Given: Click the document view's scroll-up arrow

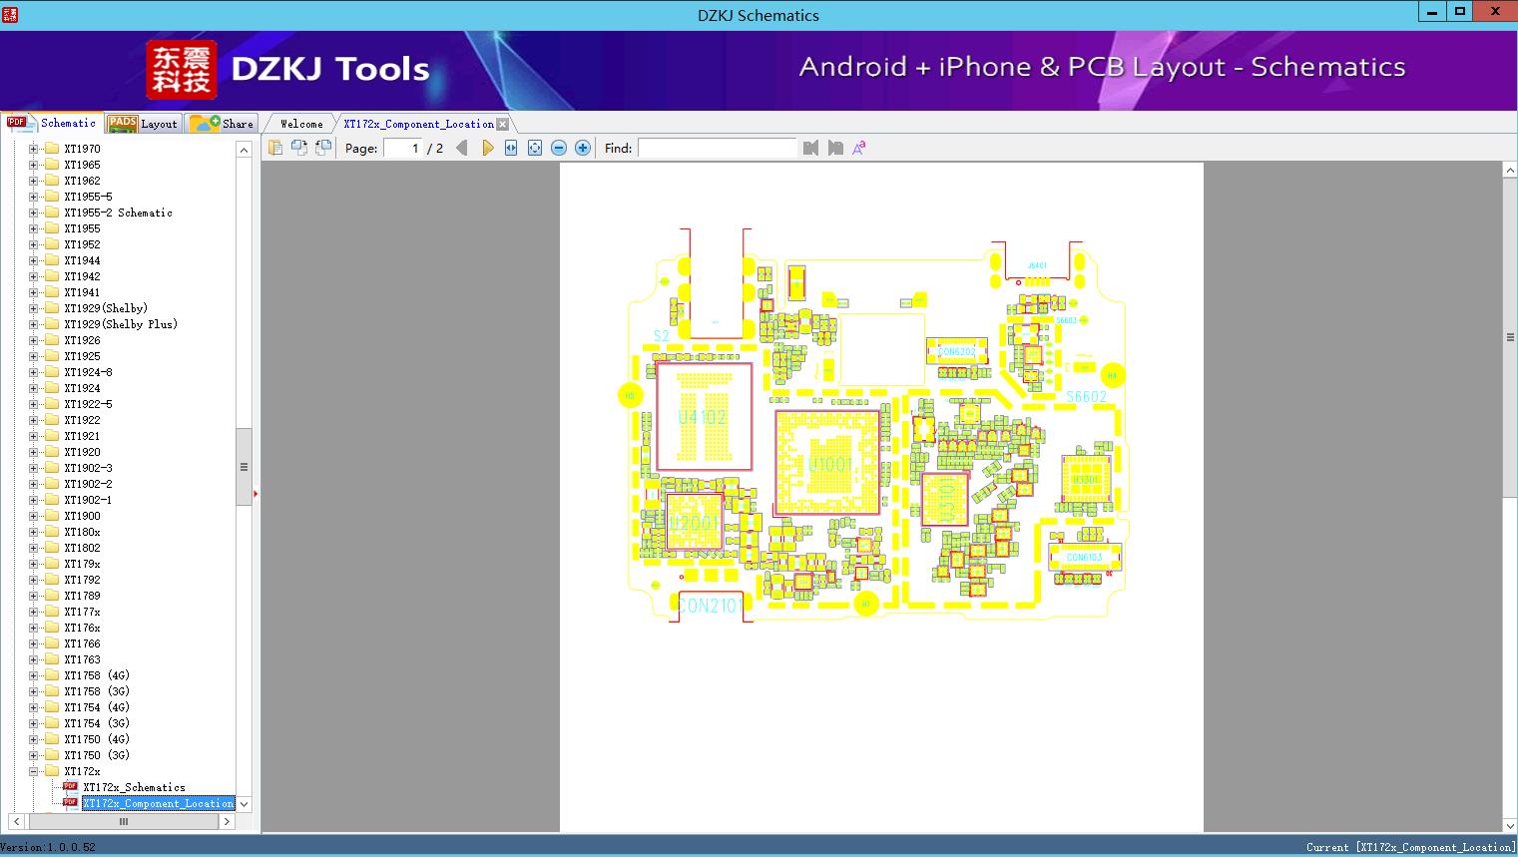Looking at the screenshot, I should tap(1510, 171).
